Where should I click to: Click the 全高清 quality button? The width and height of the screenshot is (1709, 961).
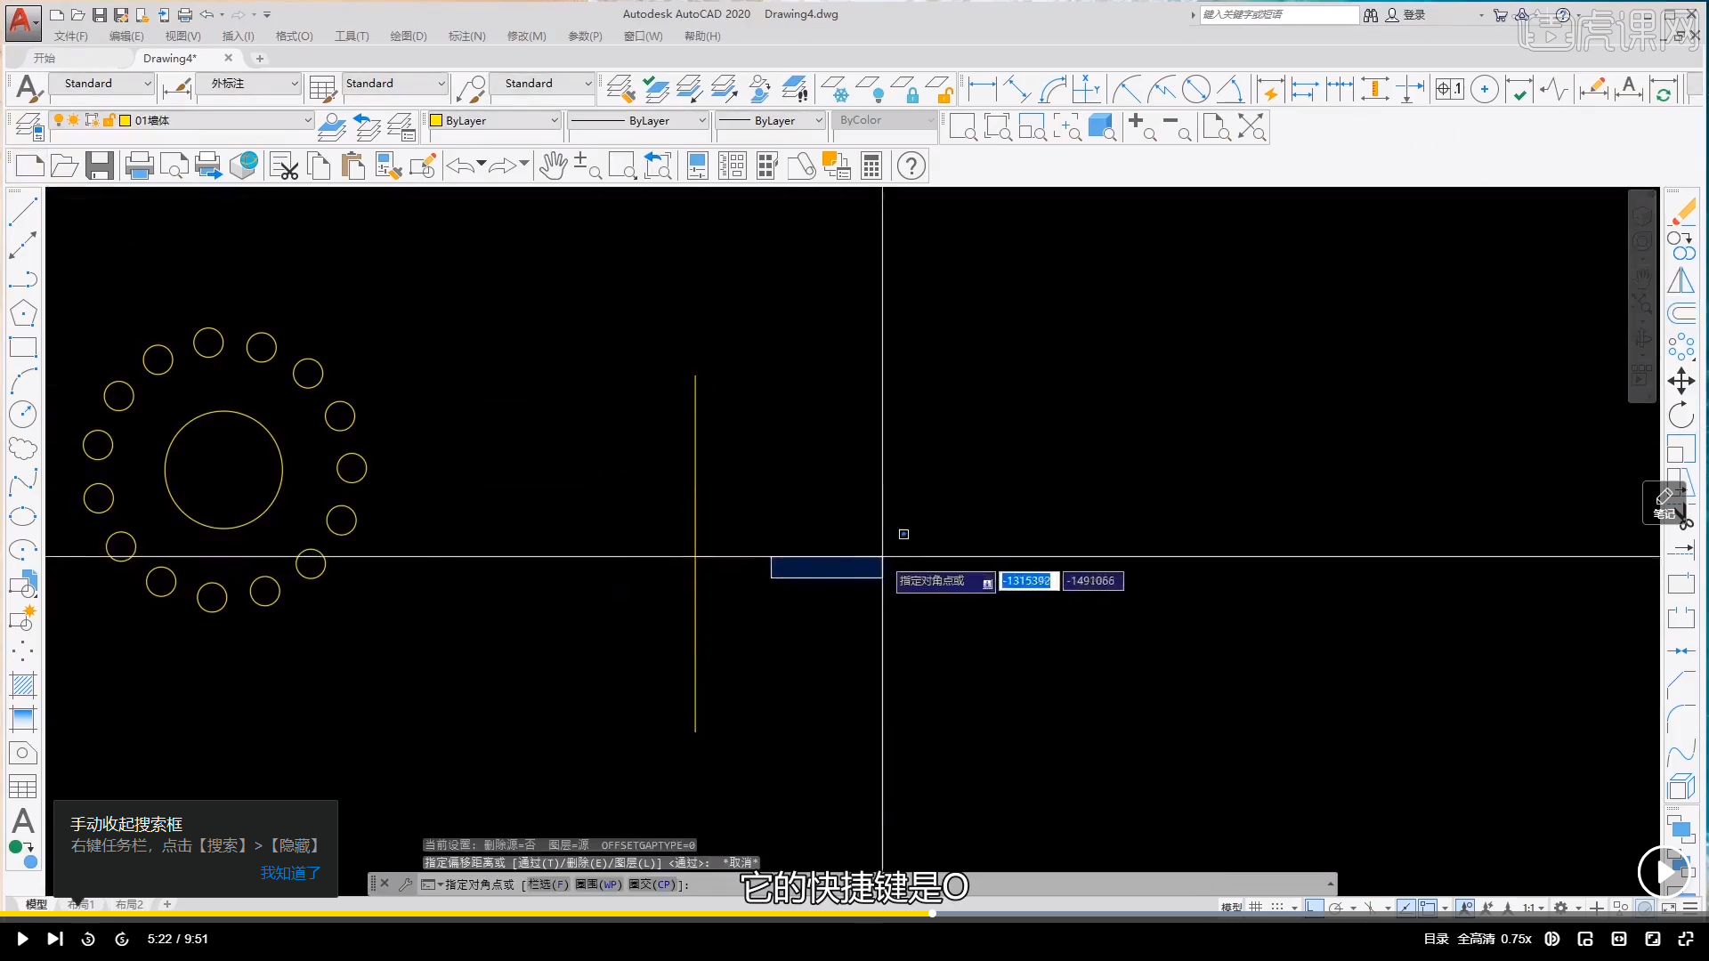point(1476,939)
